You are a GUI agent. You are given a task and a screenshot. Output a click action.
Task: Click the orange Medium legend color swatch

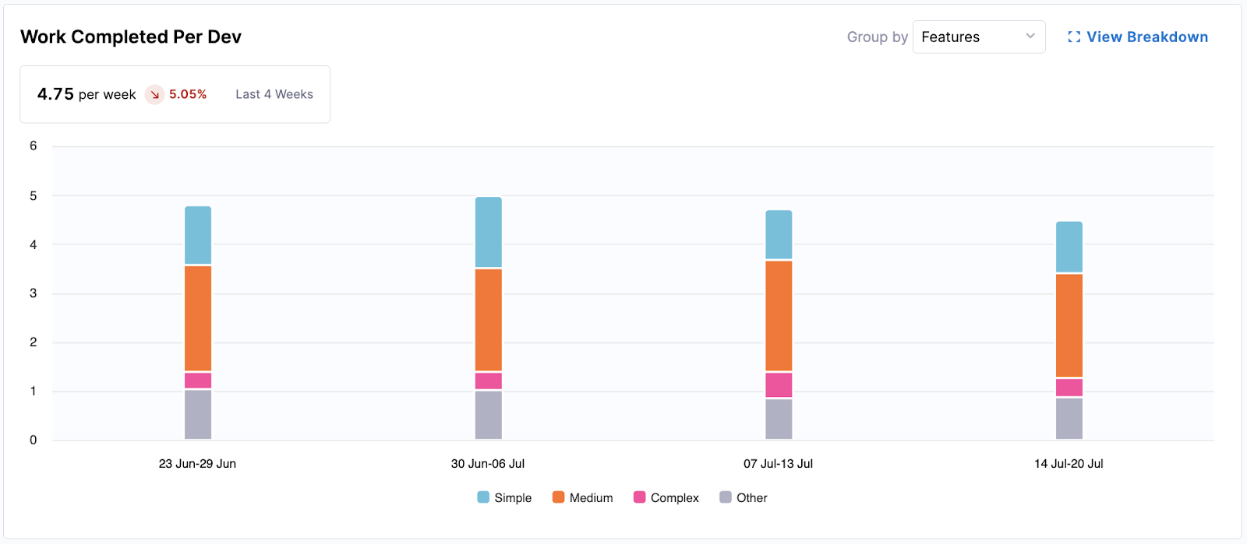558,497
